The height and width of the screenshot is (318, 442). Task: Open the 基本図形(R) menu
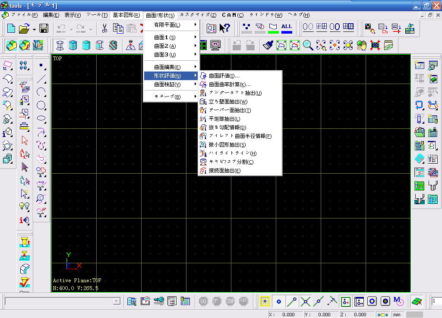tap(126, 15)
